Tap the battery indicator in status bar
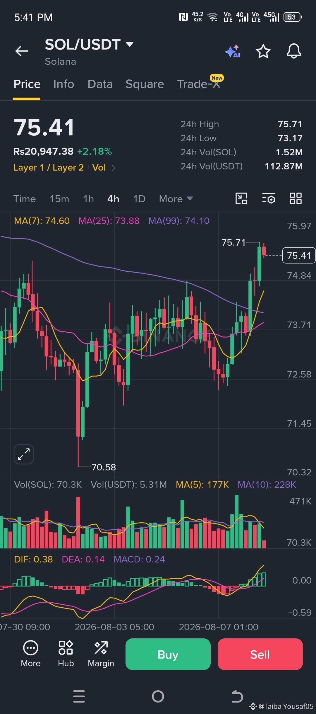 click(x=293, y=17)
